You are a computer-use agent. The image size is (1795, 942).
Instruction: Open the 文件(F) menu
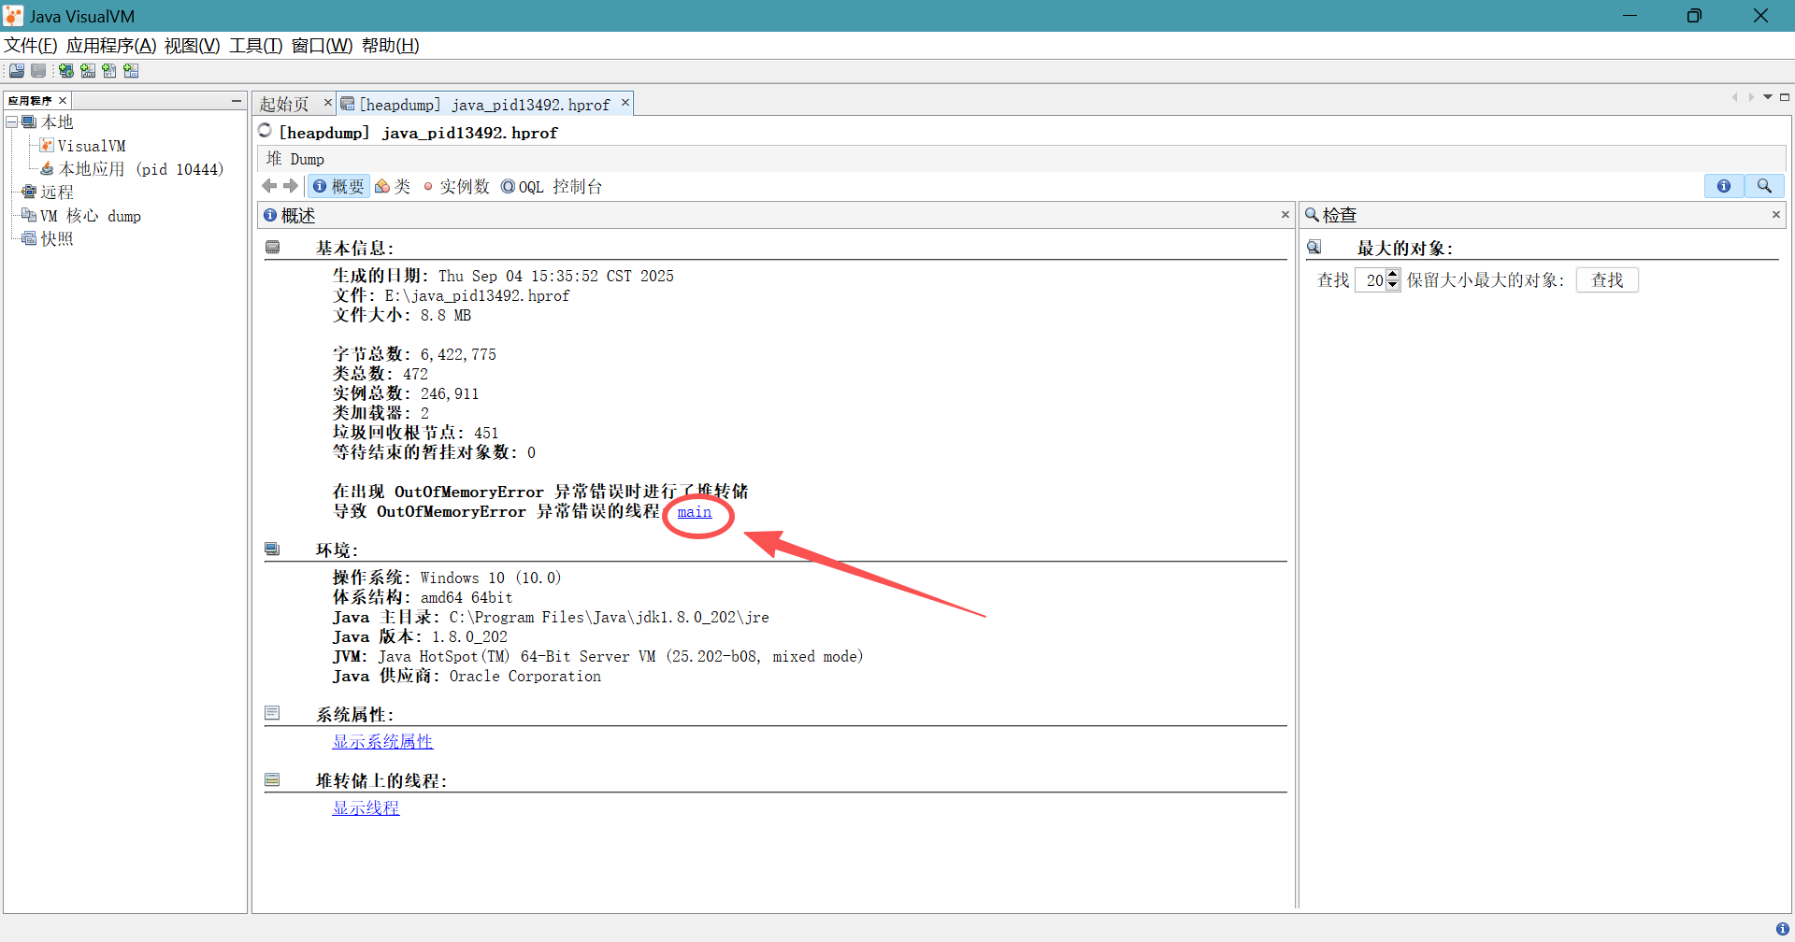(31, 45)
